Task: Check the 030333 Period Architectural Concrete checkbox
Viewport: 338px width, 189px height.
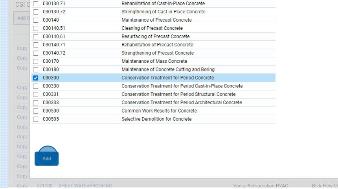Action: point(35,103)
